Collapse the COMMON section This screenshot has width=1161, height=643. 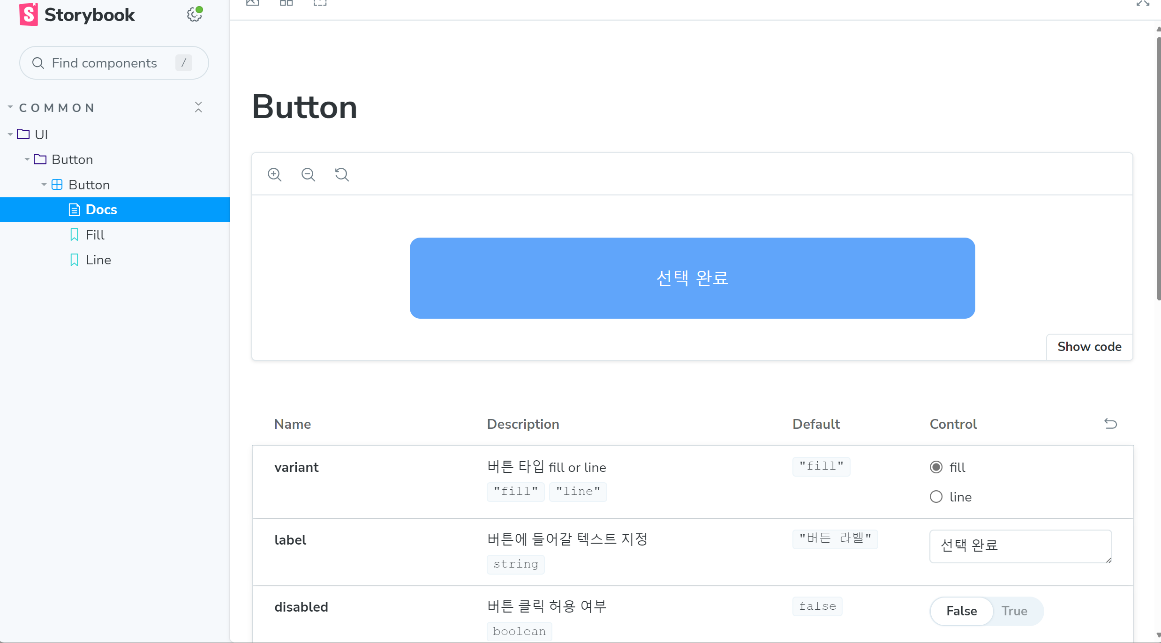point(52,108)
